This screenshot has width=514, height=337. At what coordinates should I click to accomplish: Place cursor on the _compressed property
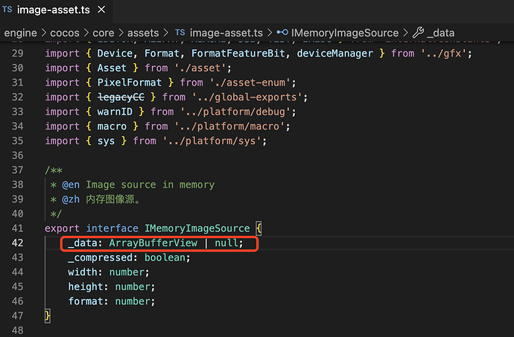[x=101, y=257]
